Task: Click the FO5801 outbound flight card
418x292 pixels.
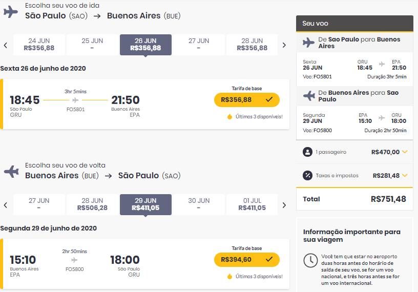Action: (x=145, y=104)
